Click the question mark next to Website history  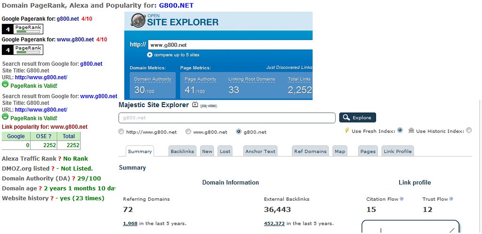[x=52, y=198]
